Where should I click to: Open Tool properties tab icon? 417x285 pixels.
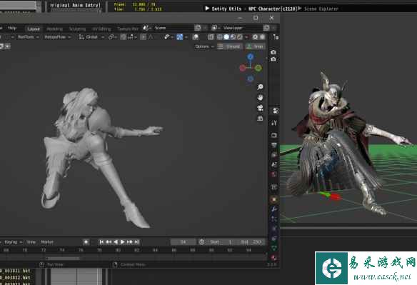tap(274, 123)
